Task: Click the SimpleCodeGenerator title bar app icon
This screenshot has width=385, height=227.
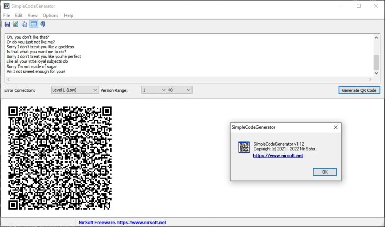Action: pos(6,6)
